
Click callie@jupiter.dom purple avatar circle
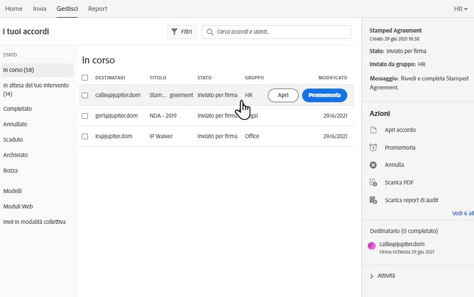coord(372,246)
